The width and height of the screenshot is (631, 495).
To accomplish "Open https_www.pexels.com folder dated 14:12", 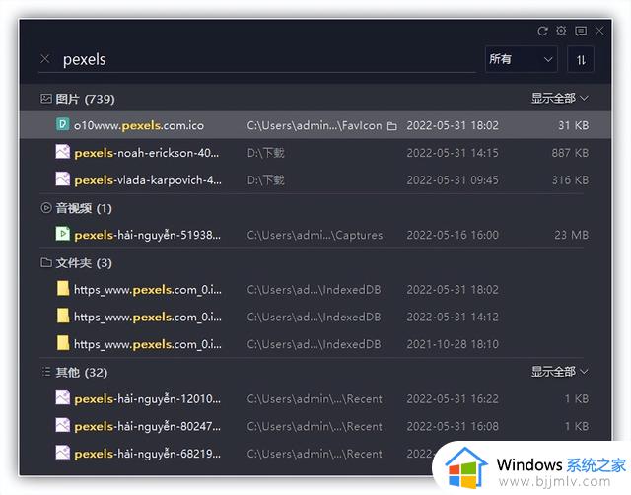I will point(315,317).
